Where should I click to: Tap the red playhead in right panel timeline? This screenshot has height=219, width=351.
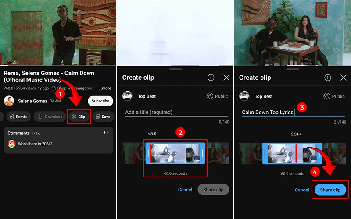tap(296, 154)
